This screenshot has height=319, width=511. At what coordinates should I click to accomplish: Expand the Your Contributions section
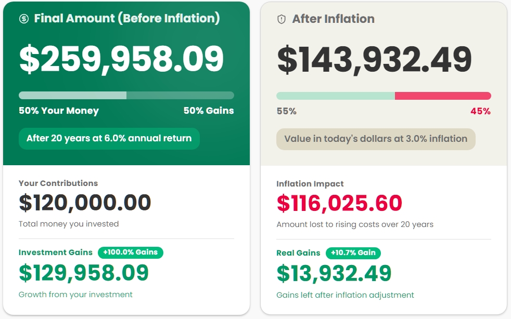point(59,183)
